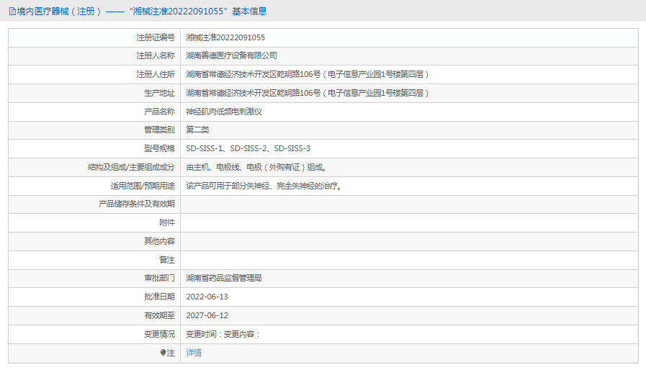This screenshot has width=646, height=370.
Task: Open the 详情 details link
Action: point(194,353)
